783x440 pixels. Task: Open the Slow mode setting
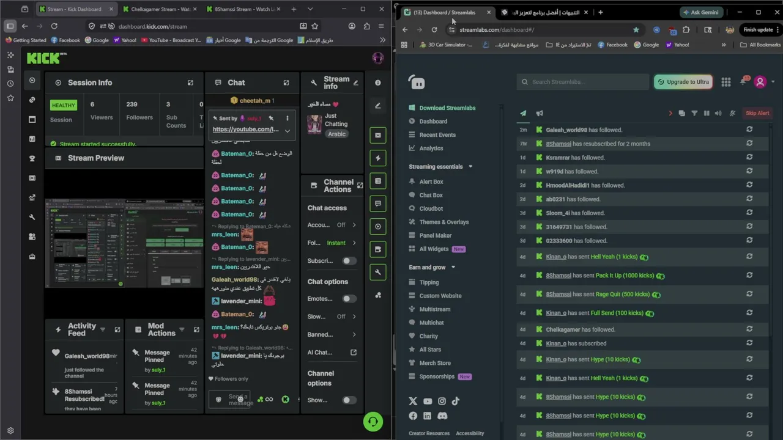pos(332,317)
